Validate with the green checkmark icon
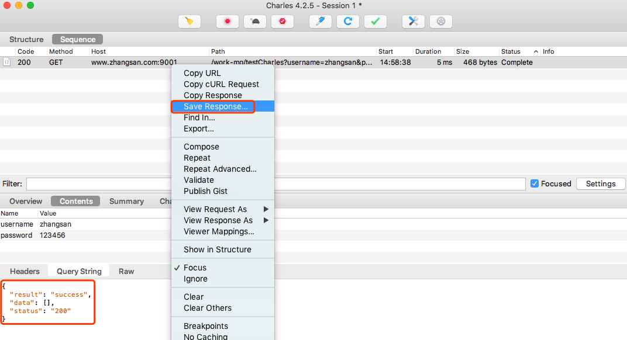The height and width of the screenshot is (340, 627). (x=375, y=22)
